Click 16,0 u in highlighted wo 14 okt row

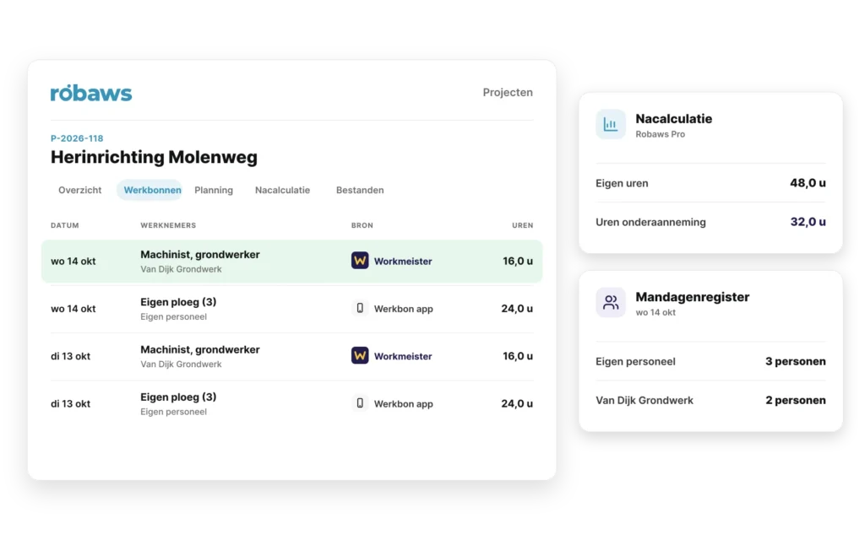[x=518, y=262]
